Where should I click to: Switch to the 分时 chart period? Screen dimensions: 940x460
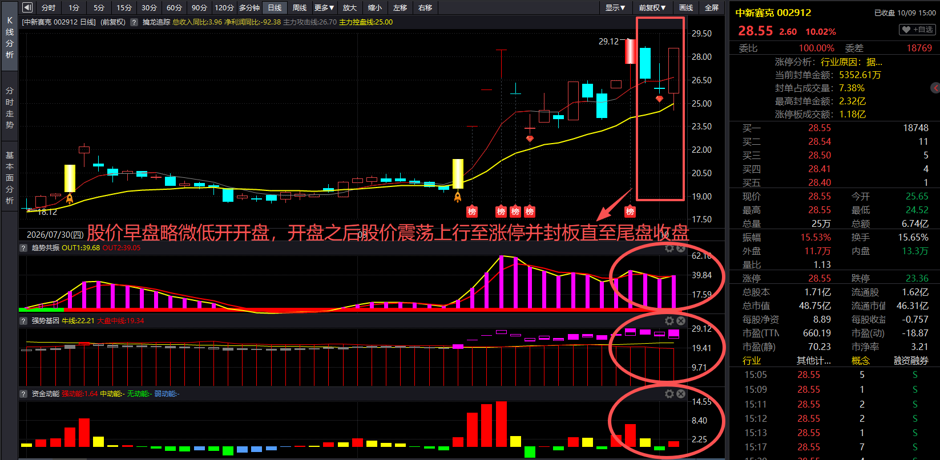(x=49, y=7)
